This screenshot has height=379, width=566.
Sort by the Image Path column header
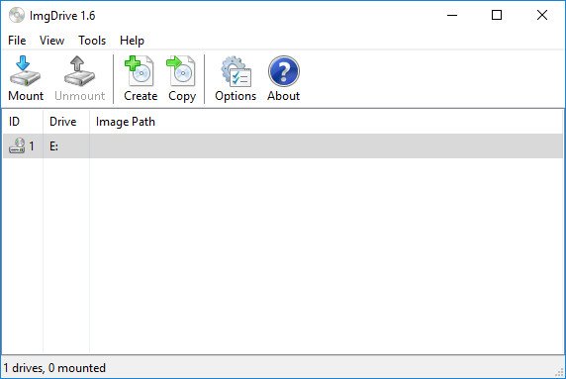point(327,122)
